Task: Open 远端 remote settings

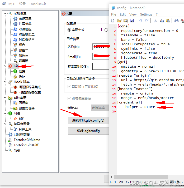Action: point(22,71)
